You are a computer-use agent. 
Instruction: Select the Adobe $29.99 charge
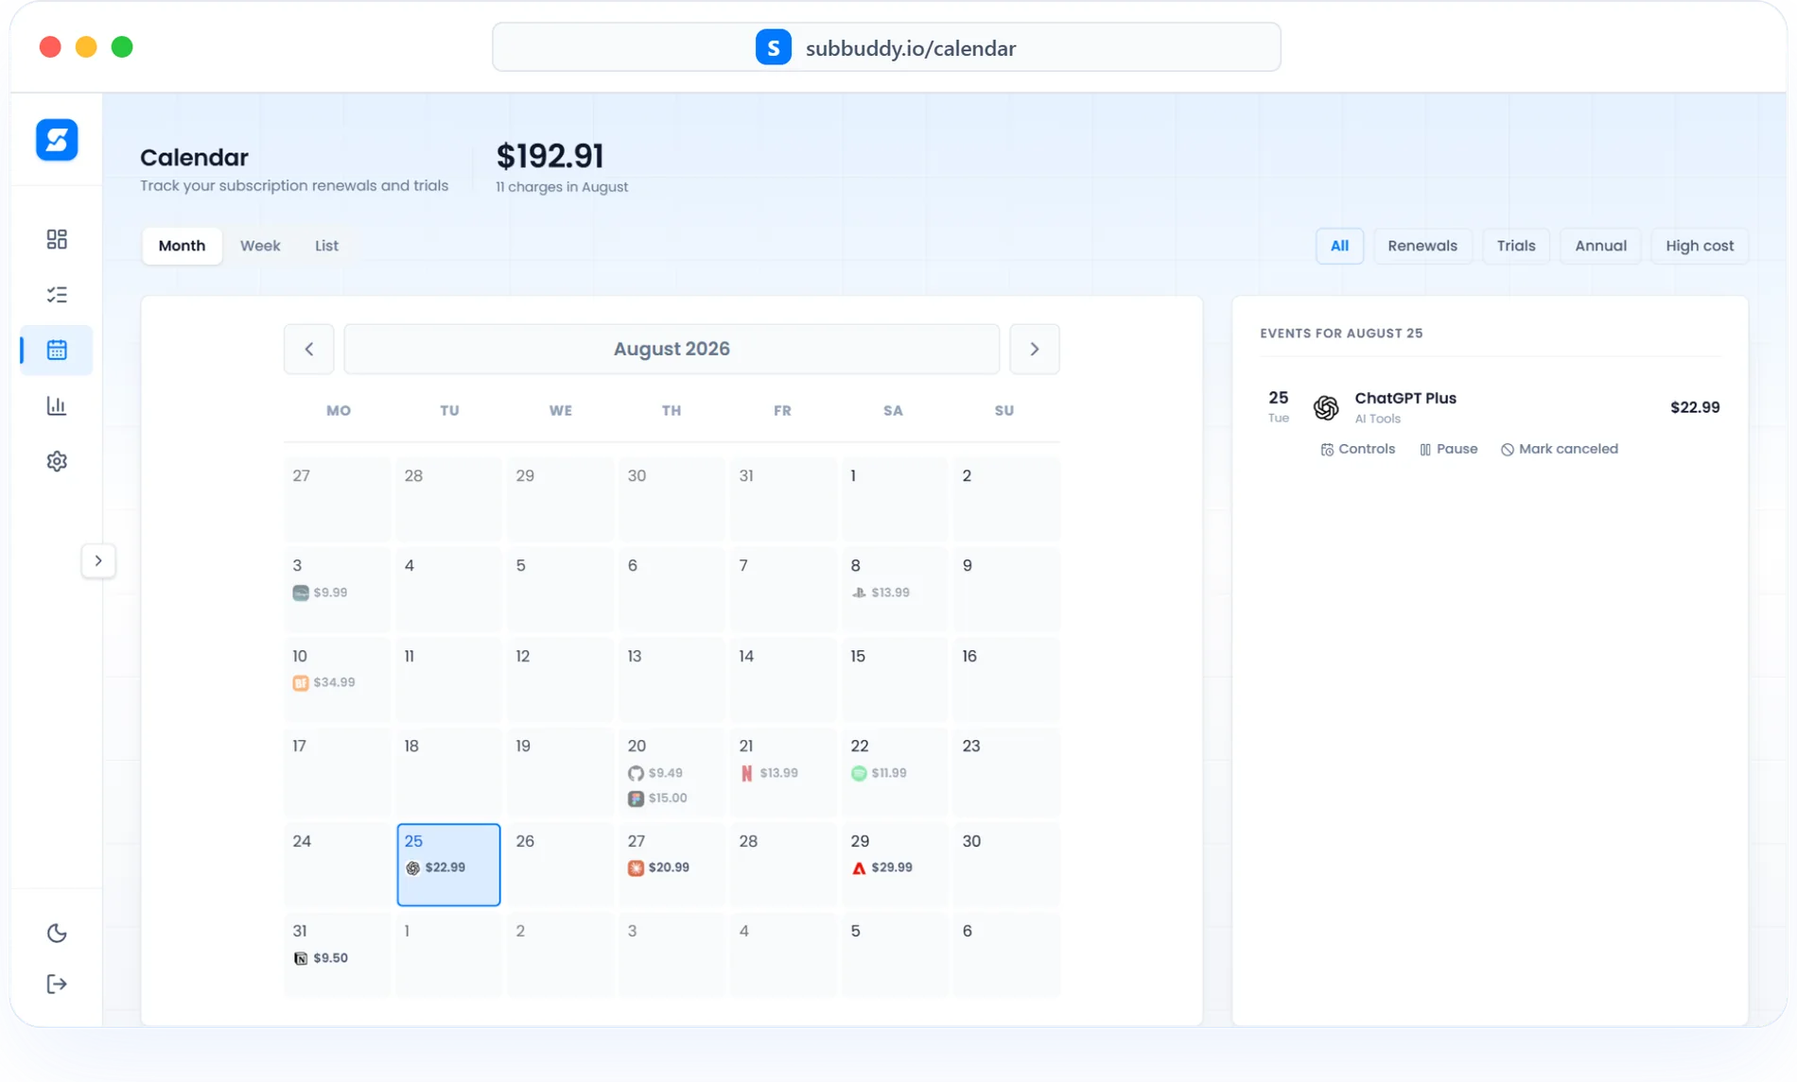tap(882, 867)
